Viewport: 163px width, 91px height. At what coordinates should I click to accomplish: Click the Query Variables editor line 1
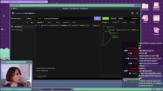(x=68, y=73)
